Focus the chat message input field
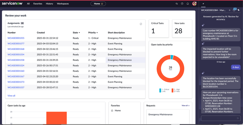Viewport: 243px width, 125px height. point(219,118)
